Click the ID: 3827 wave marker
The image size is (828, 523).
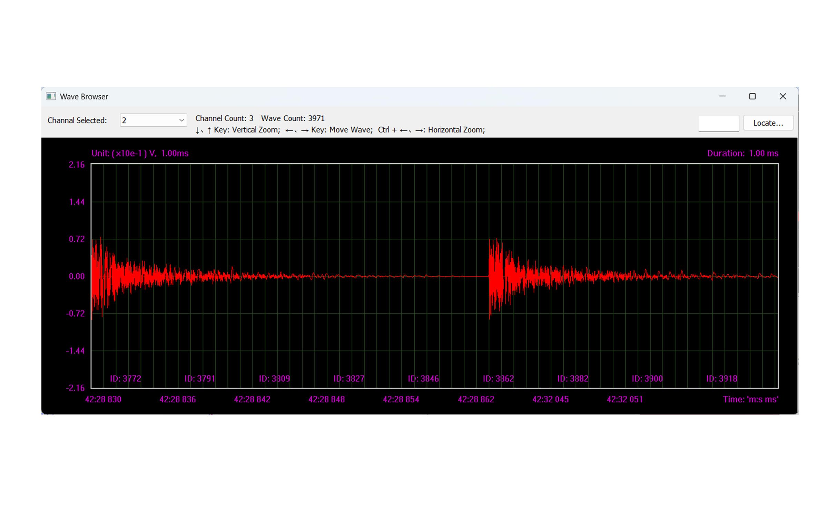349,378
